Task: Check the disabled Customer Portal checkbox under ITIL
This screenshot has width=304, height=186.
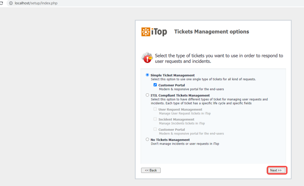Action: tap(155, 129)
